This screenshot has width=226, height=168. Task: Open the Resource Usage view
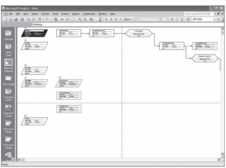coord(8,143)
